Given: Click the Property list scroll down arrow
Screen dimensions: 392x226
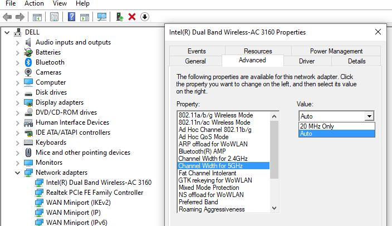Looking at the screenshot, I should (273, 208).
